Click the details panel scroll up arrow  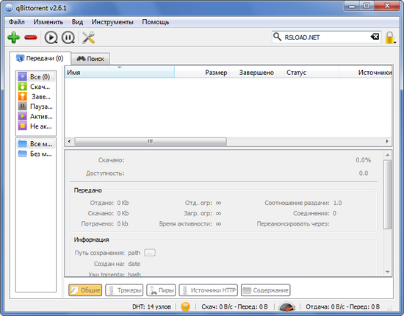tap(387, 155)
